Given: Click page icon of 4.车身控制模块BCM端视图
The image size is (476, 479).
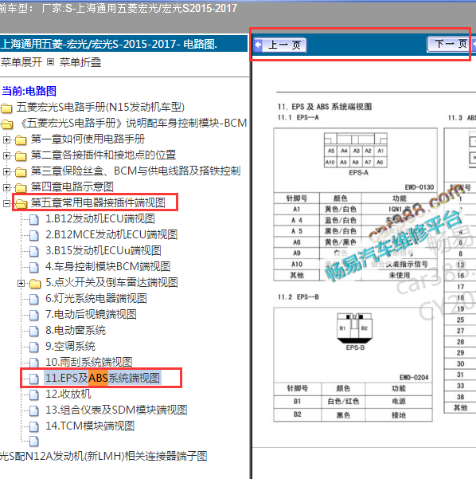Looking at the screenshot, I should point(34,267).
